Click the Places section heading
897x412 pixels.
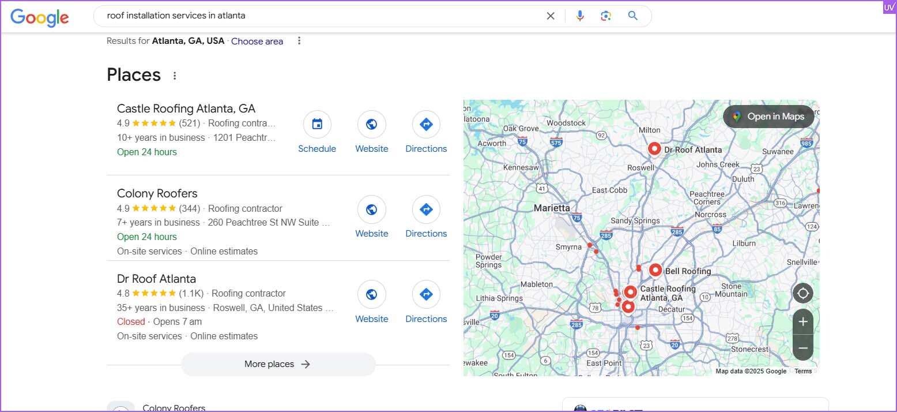134,75
